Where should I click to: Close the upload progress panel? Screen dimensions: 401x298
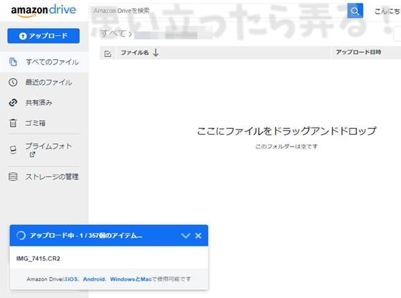pyautogui.click(x=198, y=235)
